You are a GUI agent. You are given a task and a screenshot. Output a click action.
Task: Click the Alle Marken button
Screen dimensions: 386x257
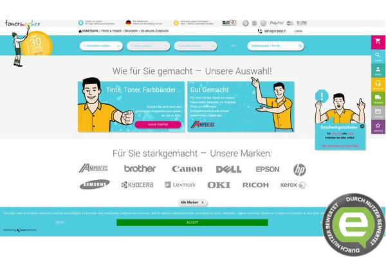coord(192,202)
